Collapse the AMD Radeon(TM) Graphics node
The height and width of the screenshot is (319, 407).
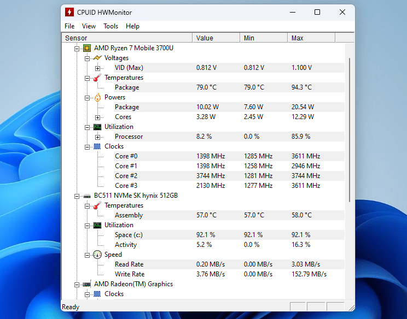(77, 285)
